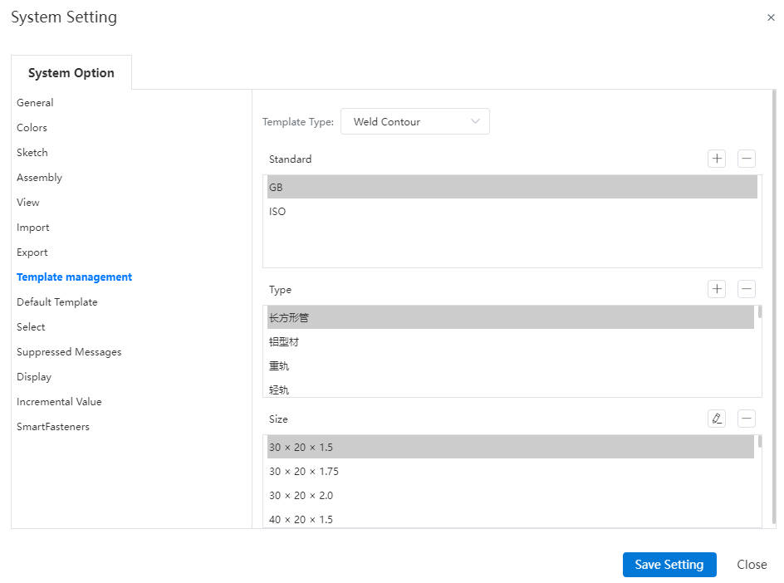Open the Select settings section
This screenshot has width=784, height=583.
point(31,327)
